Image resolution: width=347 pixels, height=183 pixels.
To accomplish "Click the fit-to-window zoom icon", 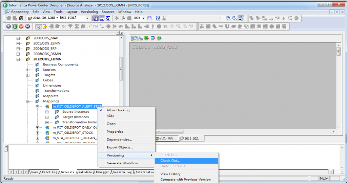I will [x=149, y=18].
